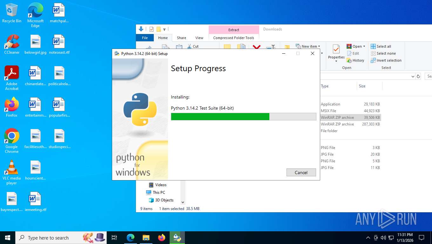Click the Properties checkmark icon in ribbon
Image resolution: width=432 pixels, height=244 pixels.
coord(336,49)
